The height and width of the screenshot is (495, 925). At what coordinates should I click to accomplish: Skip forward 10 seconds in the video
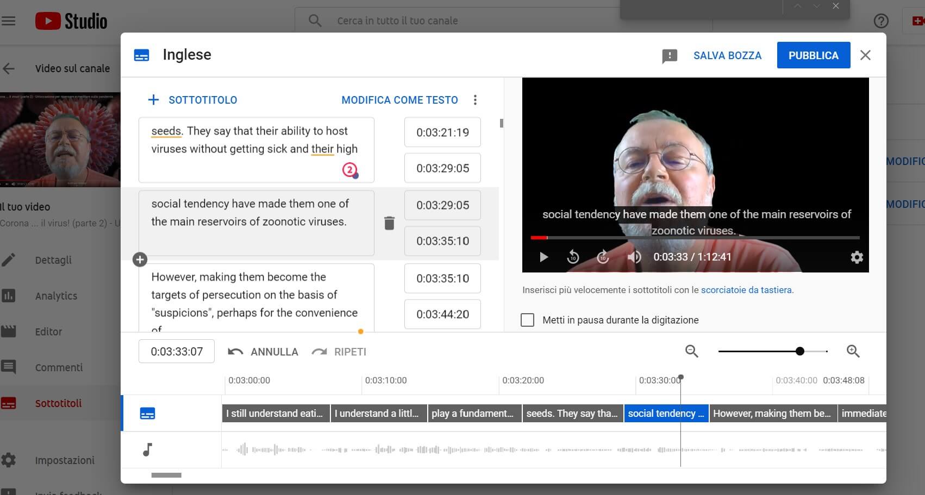click(x=603, y=257)
